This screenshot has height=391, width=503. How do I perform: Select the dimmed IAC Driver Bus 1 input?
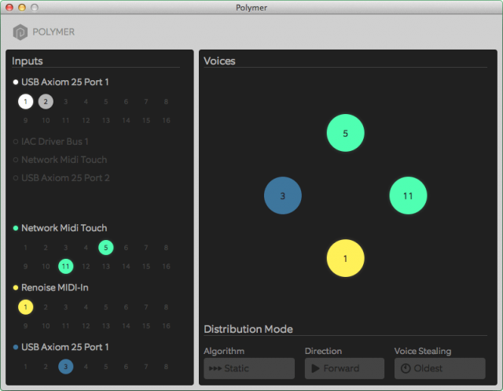pos(54,142)
